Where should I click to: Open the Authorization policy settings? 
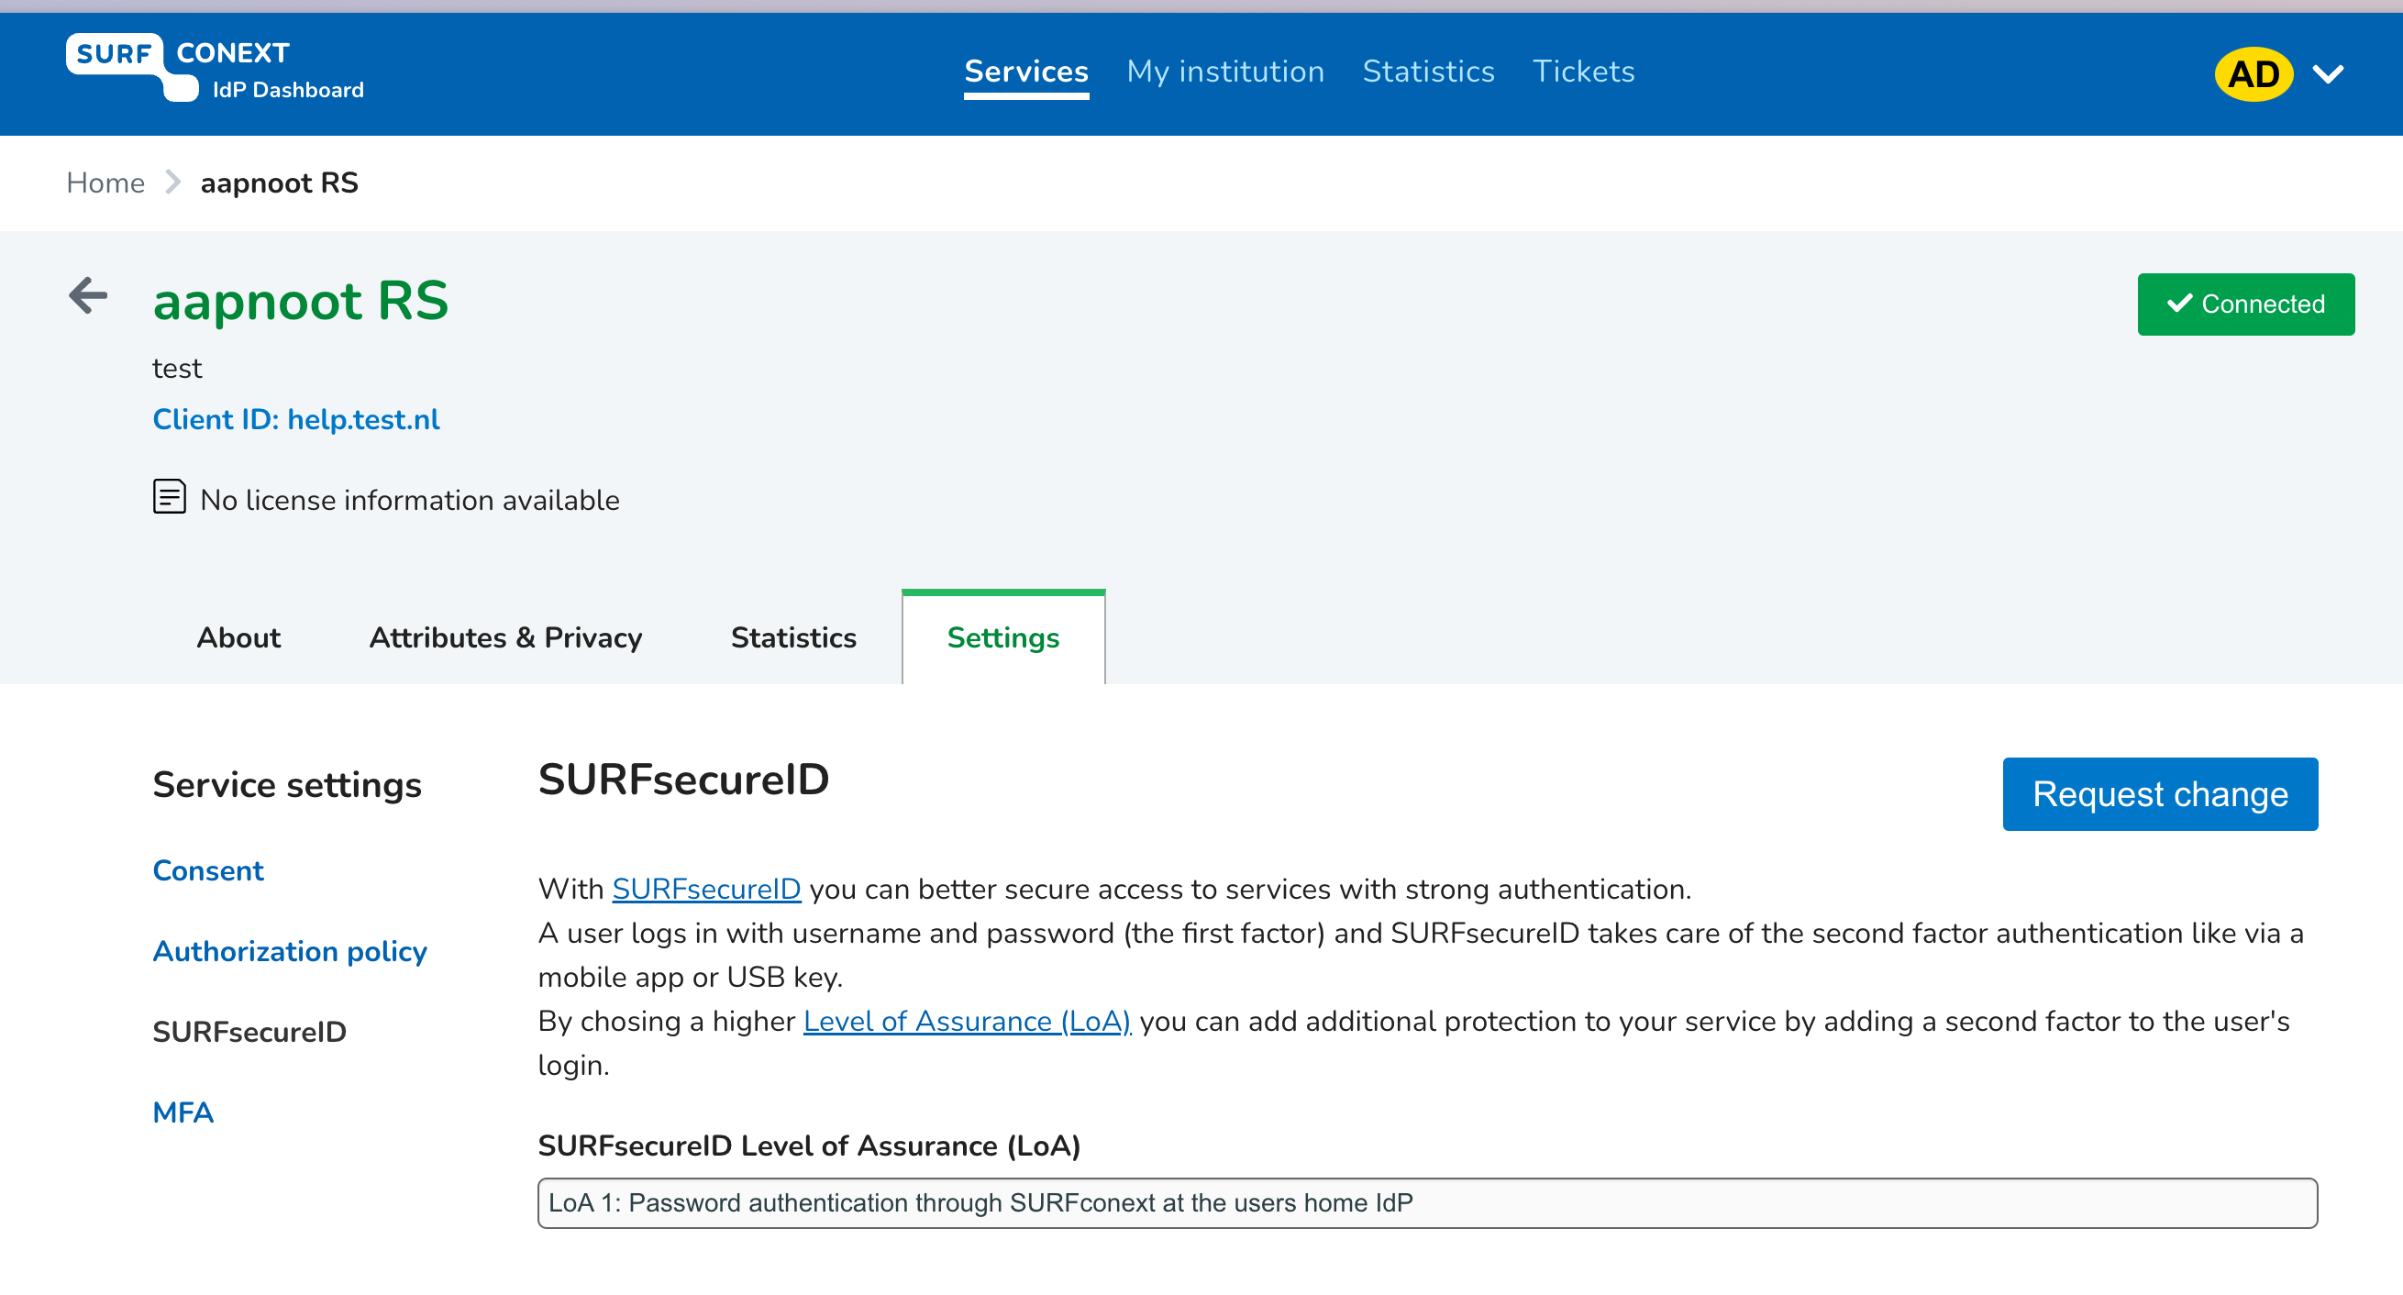click(x=290, y=951)
